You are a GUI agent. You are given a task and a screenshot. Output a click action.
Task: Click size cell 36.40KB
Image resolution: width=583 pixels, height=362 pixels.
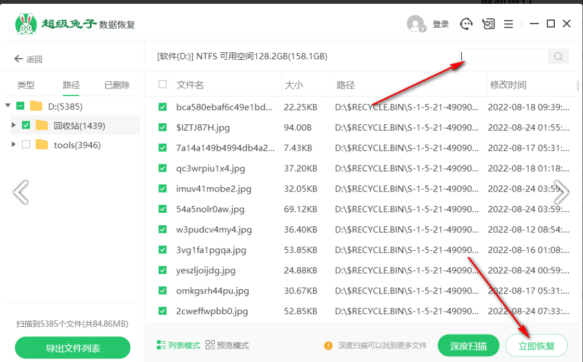[x=300, y=230]
